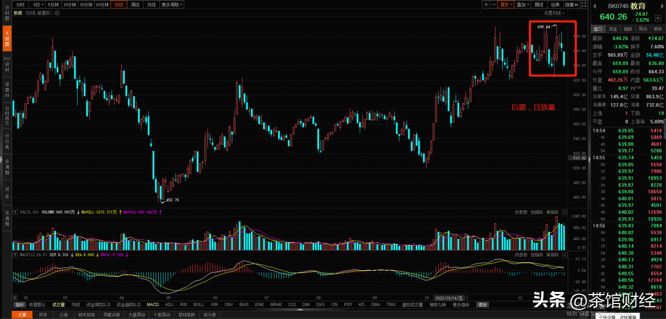Viewport: 666px width, 319px height.
Task: Switch to 5分钟 period
Action: coord(53,4)
